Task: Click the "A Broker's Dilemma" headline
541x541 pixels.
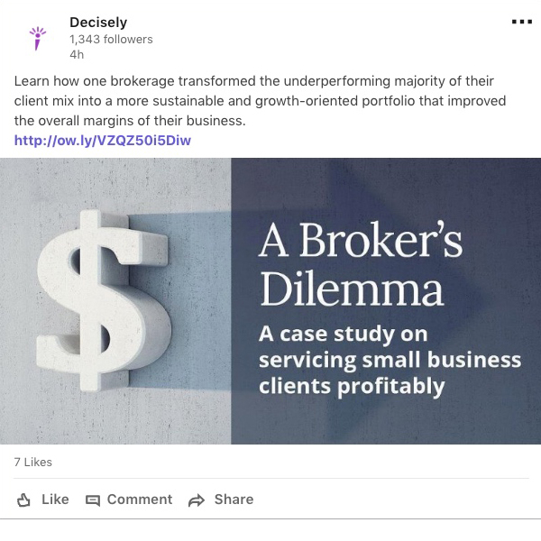Action: click(361, 266)
